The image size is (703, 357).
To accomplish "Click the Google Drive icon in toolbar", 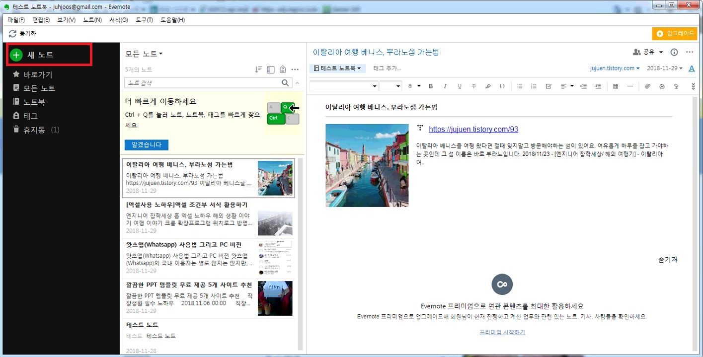I will point(662,86).
